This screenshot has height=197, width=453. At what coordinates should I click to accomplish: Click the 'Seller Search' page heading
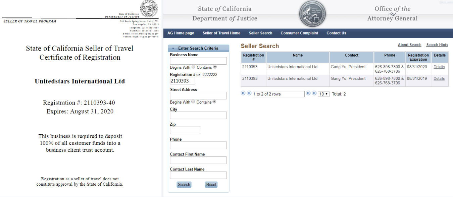[260, 46]
